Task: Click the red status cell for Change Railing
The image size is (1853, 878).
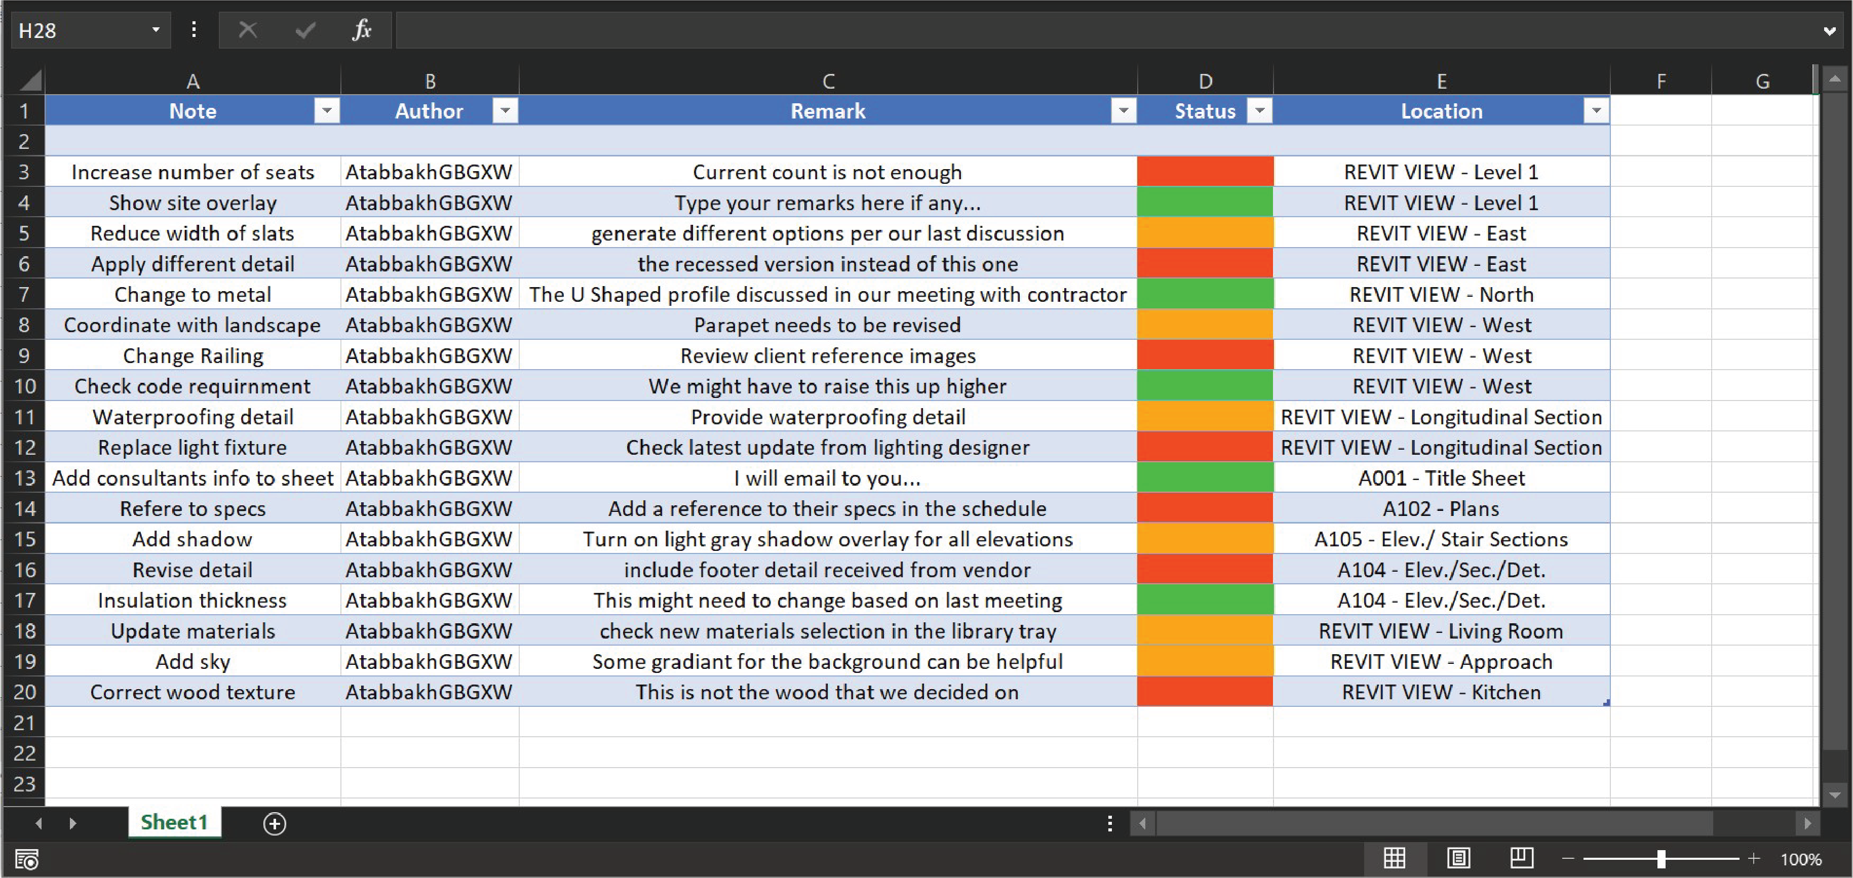Action: (1205, 355)
